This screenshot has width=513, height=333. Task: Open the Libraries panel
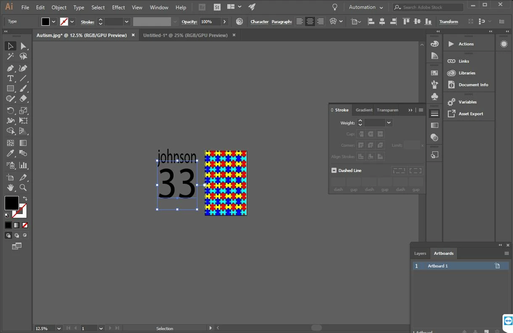[467, 73]
